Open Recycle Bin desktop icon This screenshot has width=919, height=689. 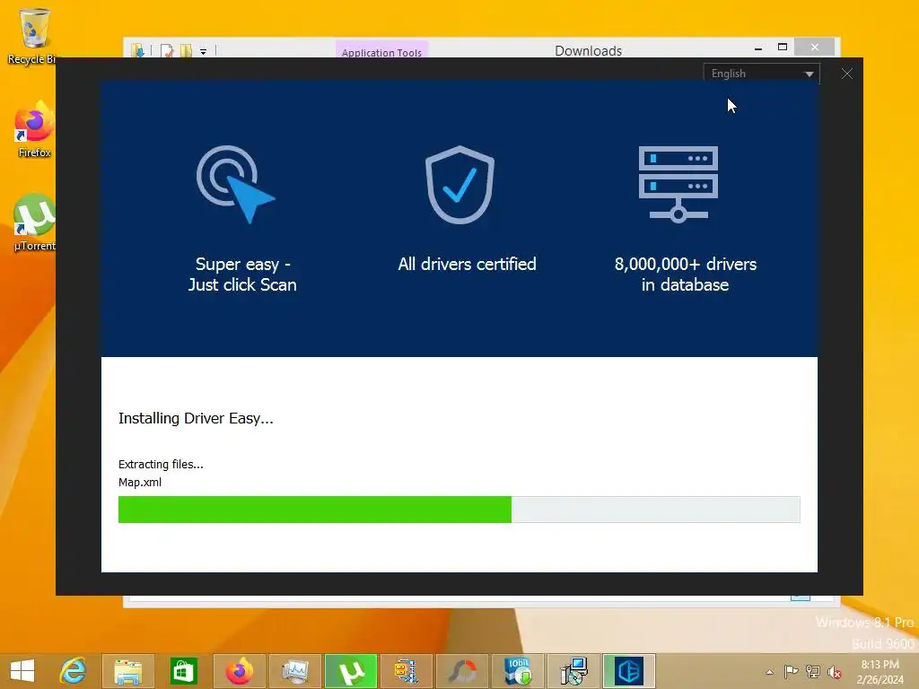click(x=34, y=36)
